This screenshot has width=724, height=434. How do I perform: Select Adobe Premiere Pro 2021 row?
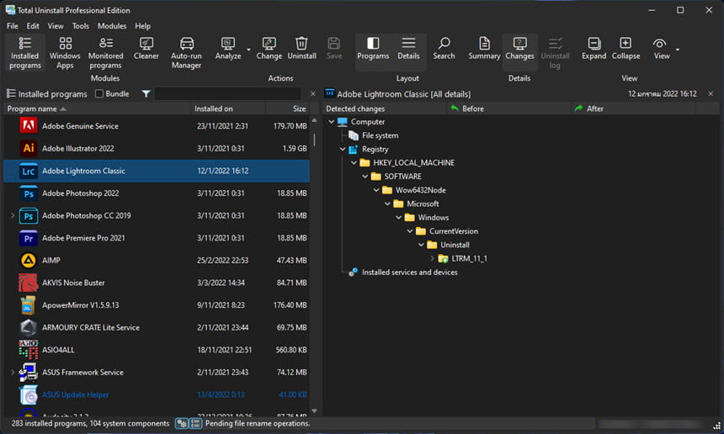pyautogui.click(x=157, y=238)
